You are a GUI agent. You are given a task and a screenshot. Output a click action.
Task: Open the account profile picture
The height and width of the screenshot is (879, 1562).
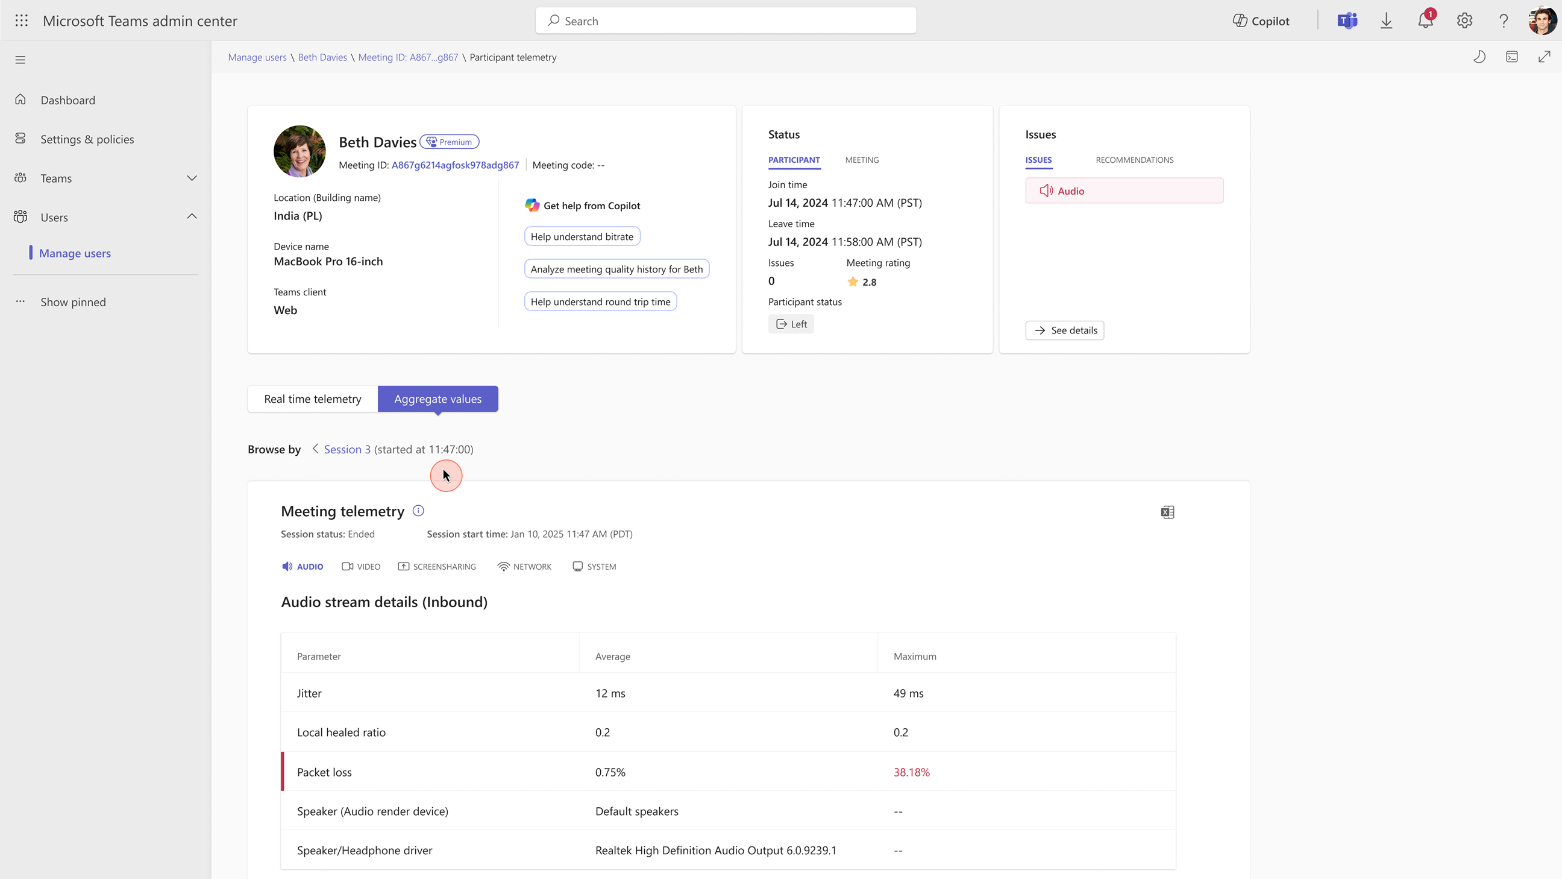click(1542, 20)
